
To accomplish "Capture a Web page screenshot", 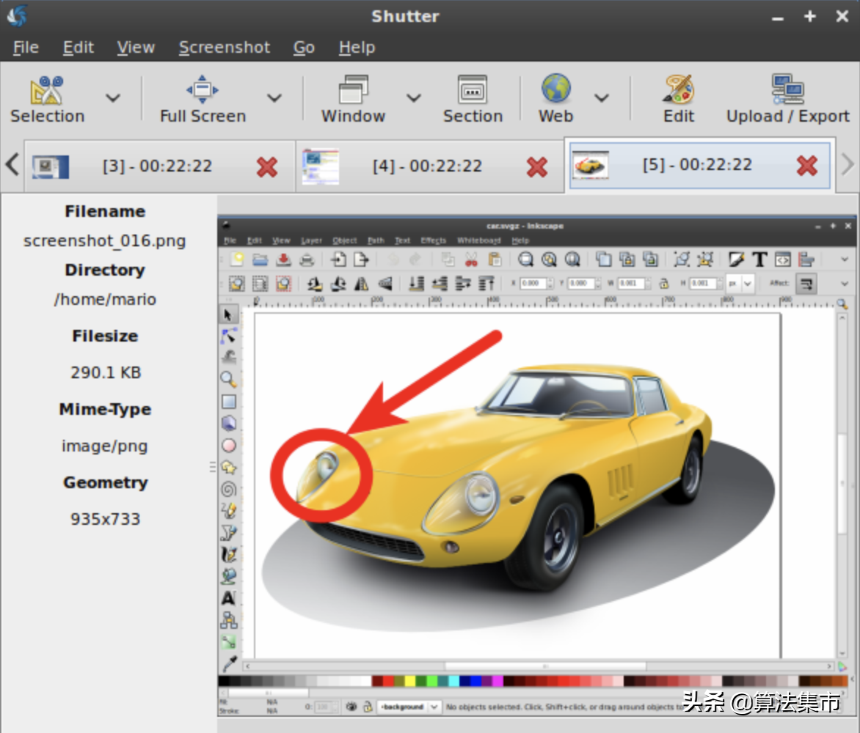I will [555, 100].
